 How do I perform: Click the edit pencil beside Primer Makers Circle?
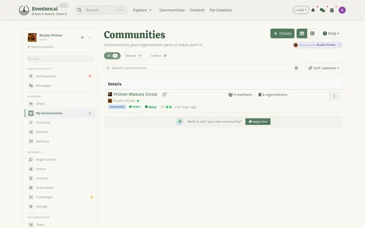(165, 94)
